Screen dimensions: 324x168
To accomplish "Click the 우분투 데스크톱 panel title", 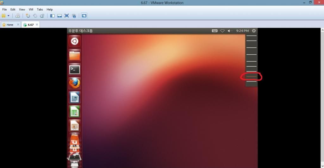I will click(x=81, y=31).
